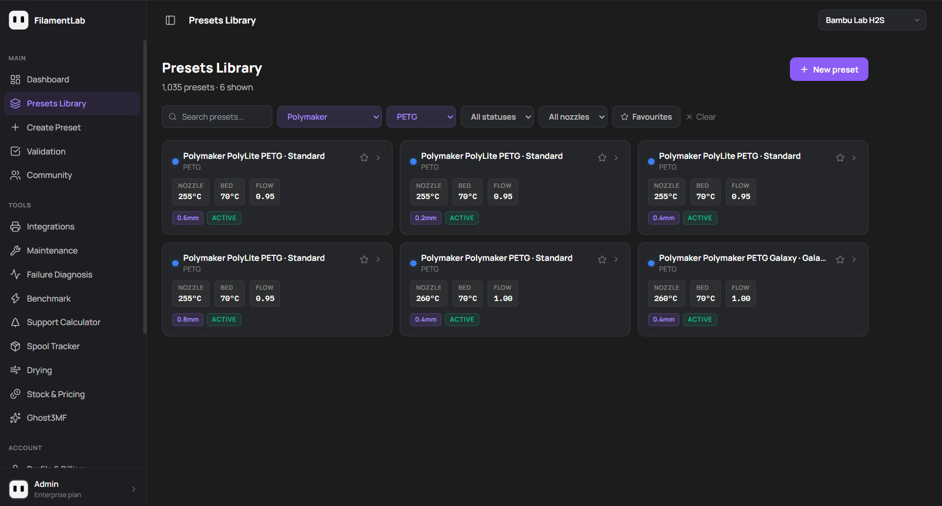
Task: Open the 0.6mm PolyLite card via its chevron
Action: coord(378,157)
